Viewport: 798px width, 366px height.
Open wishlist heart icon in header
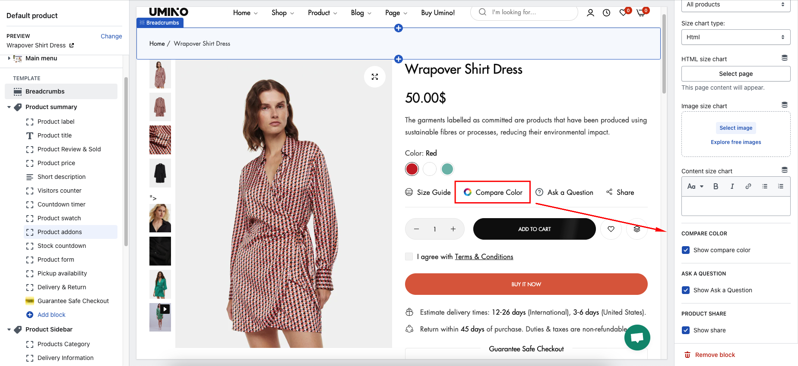(623, 13)
